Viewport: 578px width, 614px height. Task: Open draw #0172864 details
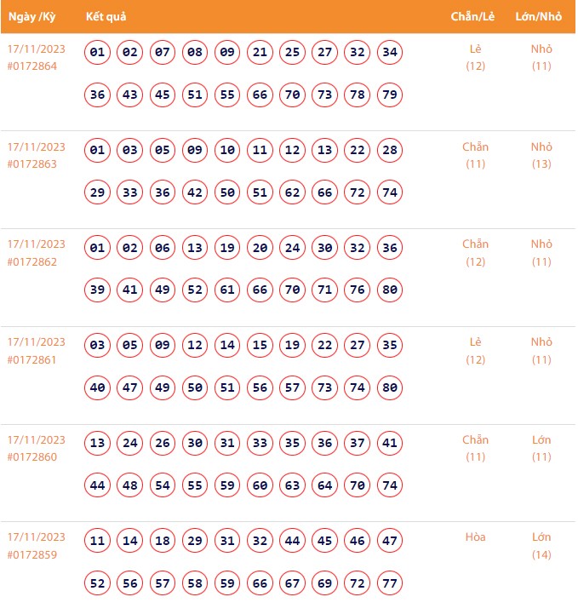[x=32, y=66]
